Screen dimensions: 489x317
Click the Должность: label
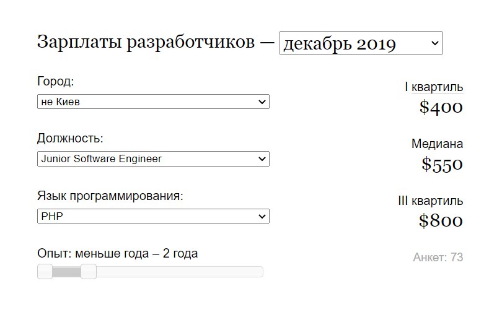(70, 139)
